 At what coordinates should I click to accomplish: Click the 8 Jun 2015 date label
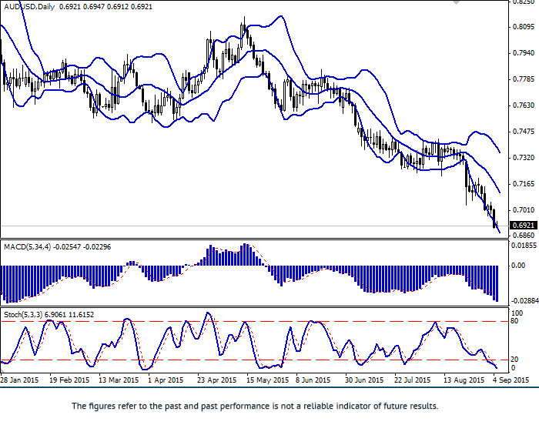coord(313,380)
